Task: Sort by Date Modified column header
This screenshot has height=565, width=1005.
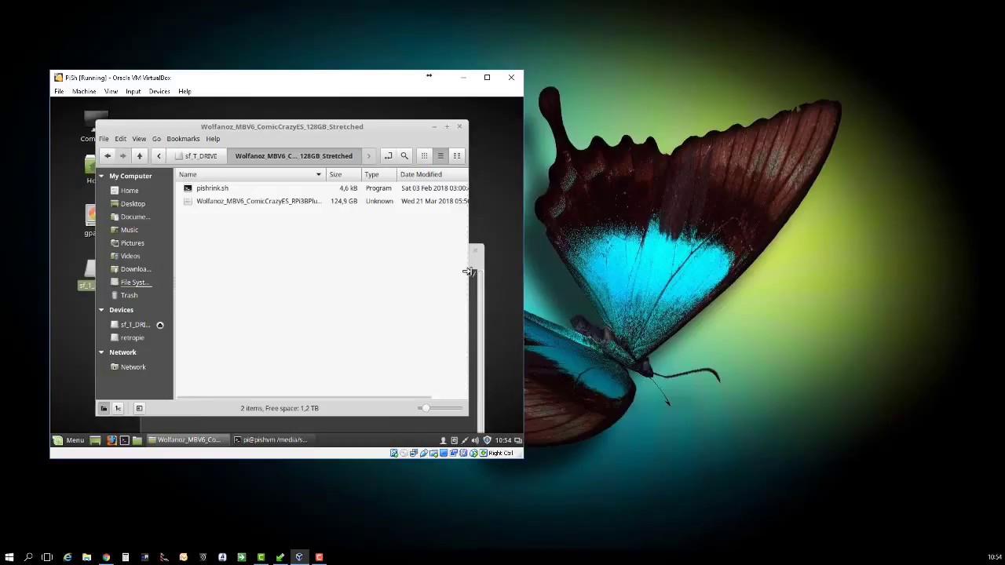Action: tap(432, 174)
